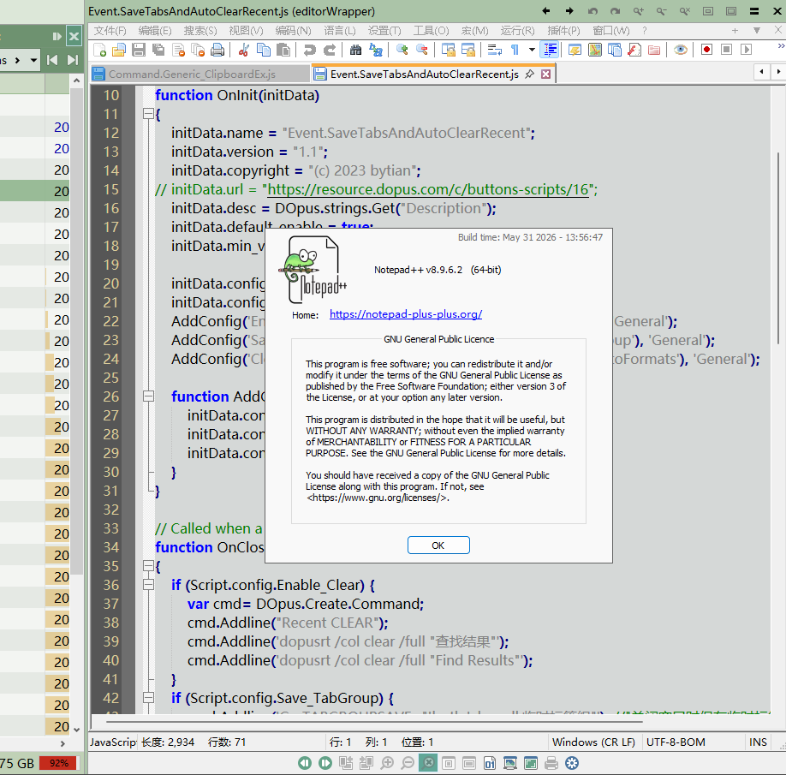This screenshot has height=775, width=786.
Task: Toggle word wrap toolbar button
Action: (495, 50)
